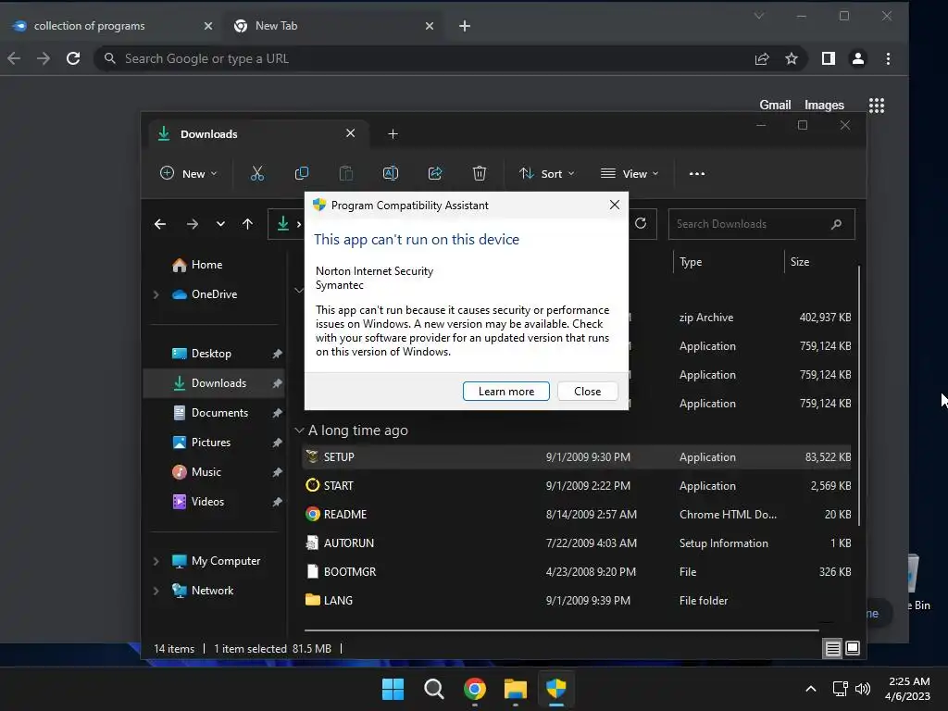Open the Chrome profile avatar

pos(858,58)
